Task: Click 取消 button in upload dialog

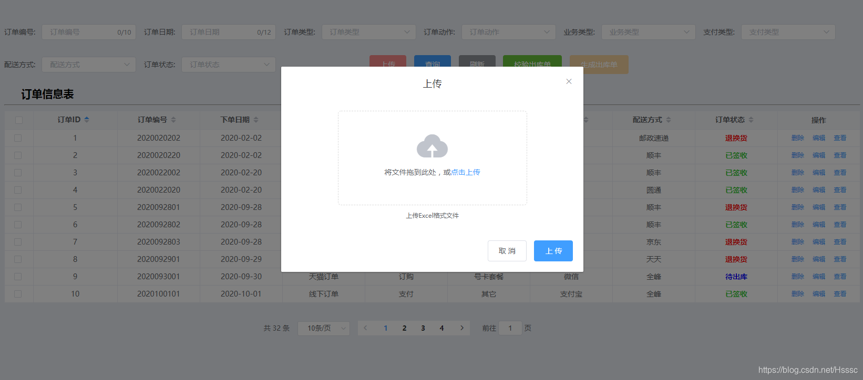Action: [507, 251]
